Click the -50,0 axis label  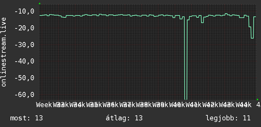(24, 78)
